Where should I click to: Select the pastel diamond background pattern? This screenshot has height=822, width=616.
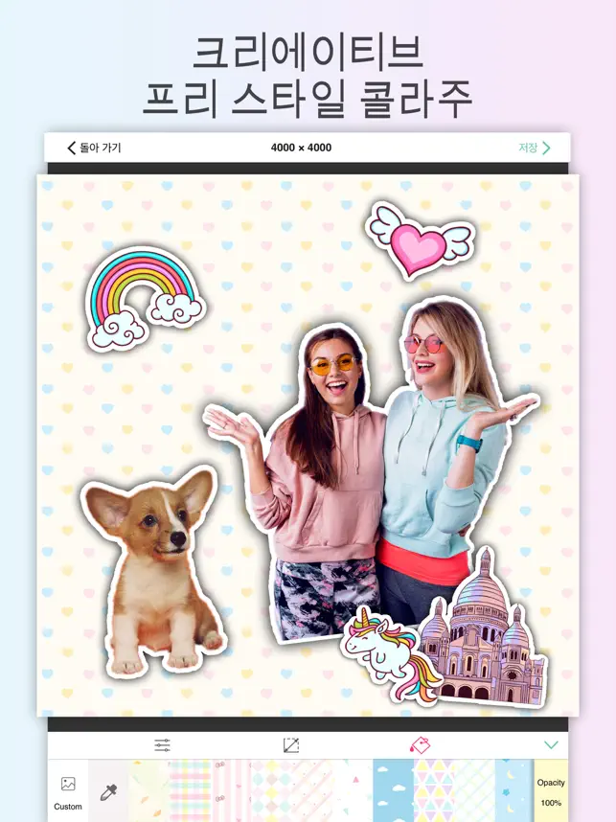pos(271,791)
